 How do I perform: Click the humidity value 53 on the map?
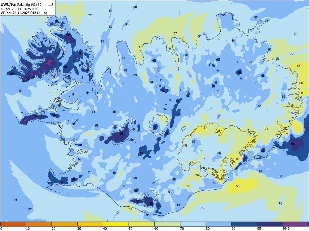click(x=254, y=142)
